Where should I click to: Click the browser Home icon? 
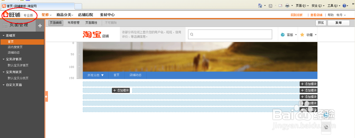tap(260, 6)
